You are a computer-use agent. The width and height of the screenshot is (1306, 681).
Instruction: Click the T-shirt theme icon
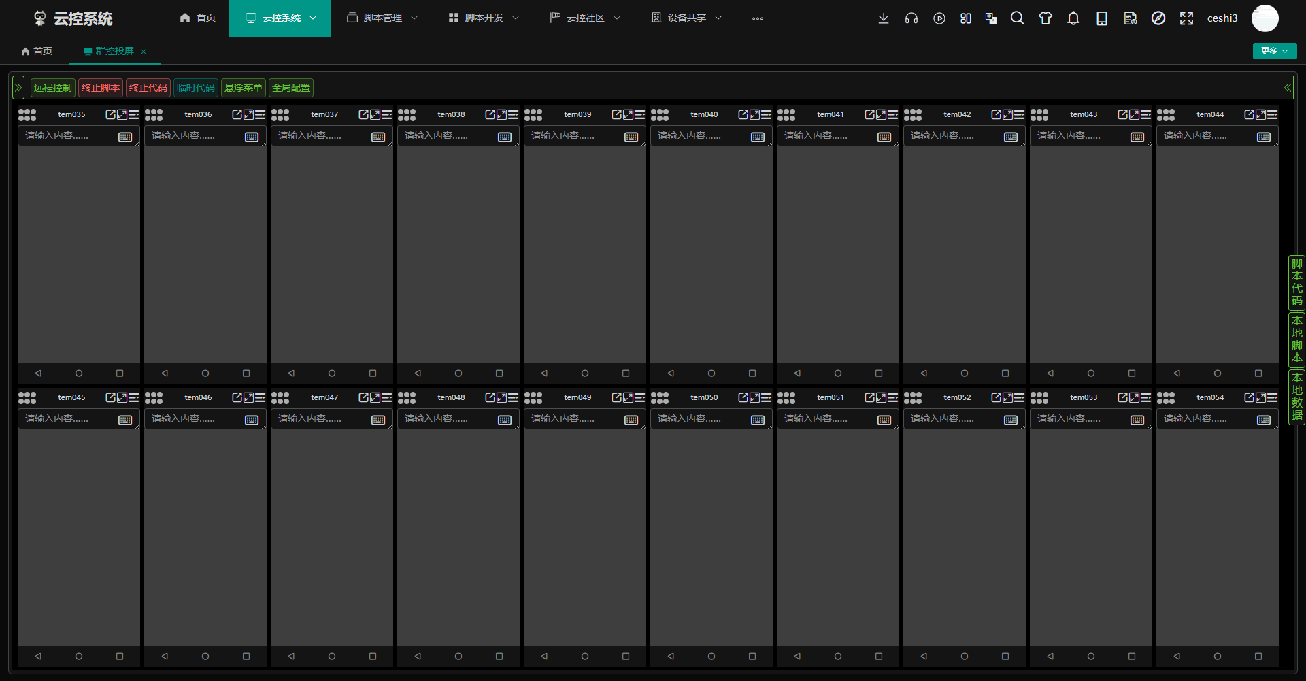1045,18
